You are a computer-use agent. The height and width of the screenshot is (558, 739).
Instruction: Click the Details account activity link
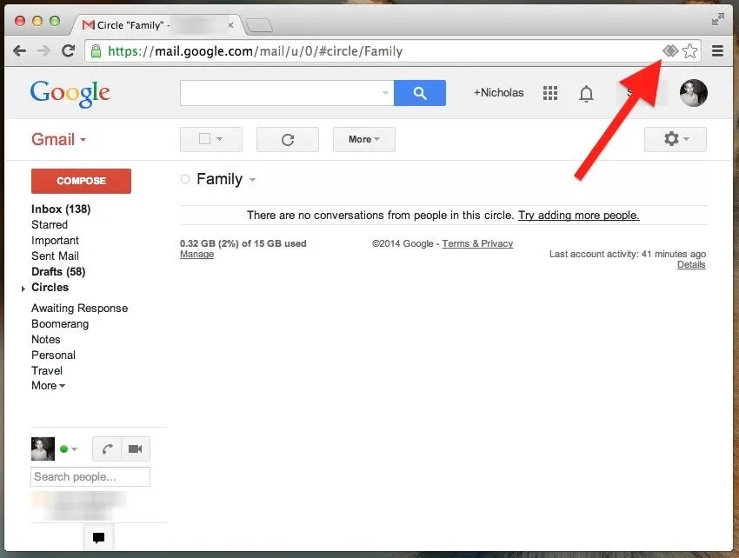691,264
